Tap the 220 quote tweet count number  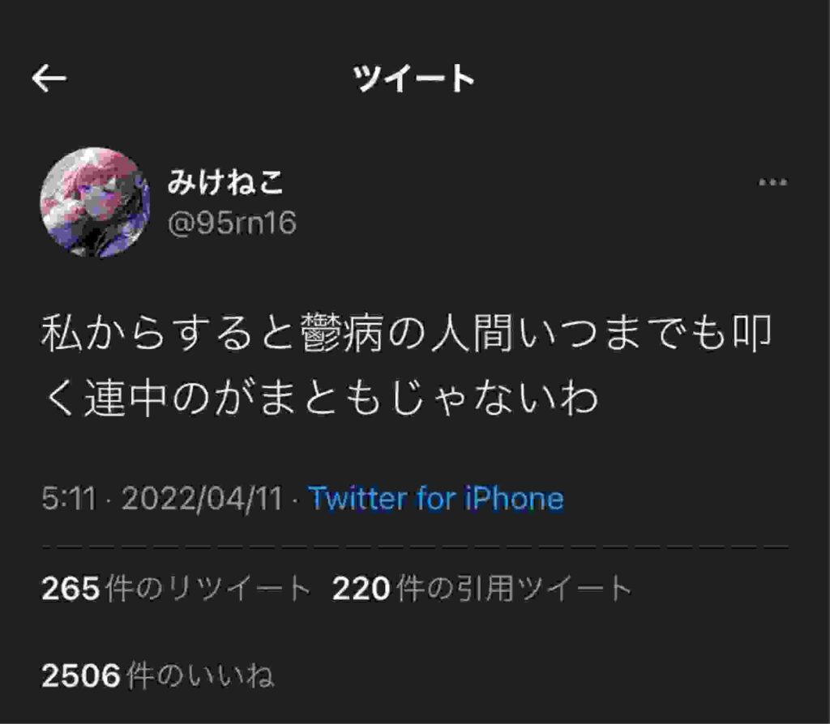tap(362, 589)
